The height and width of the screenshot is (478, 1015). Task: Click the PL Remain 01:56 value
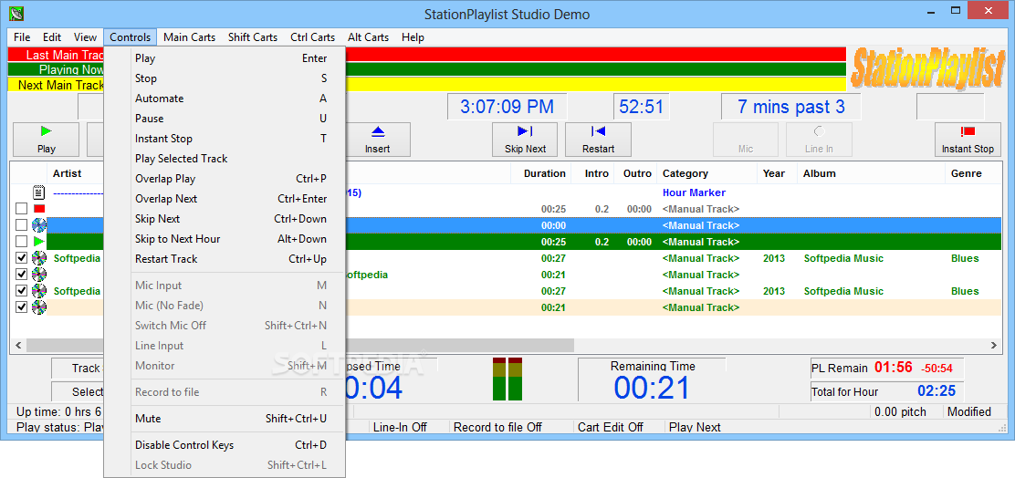point(894,368)
